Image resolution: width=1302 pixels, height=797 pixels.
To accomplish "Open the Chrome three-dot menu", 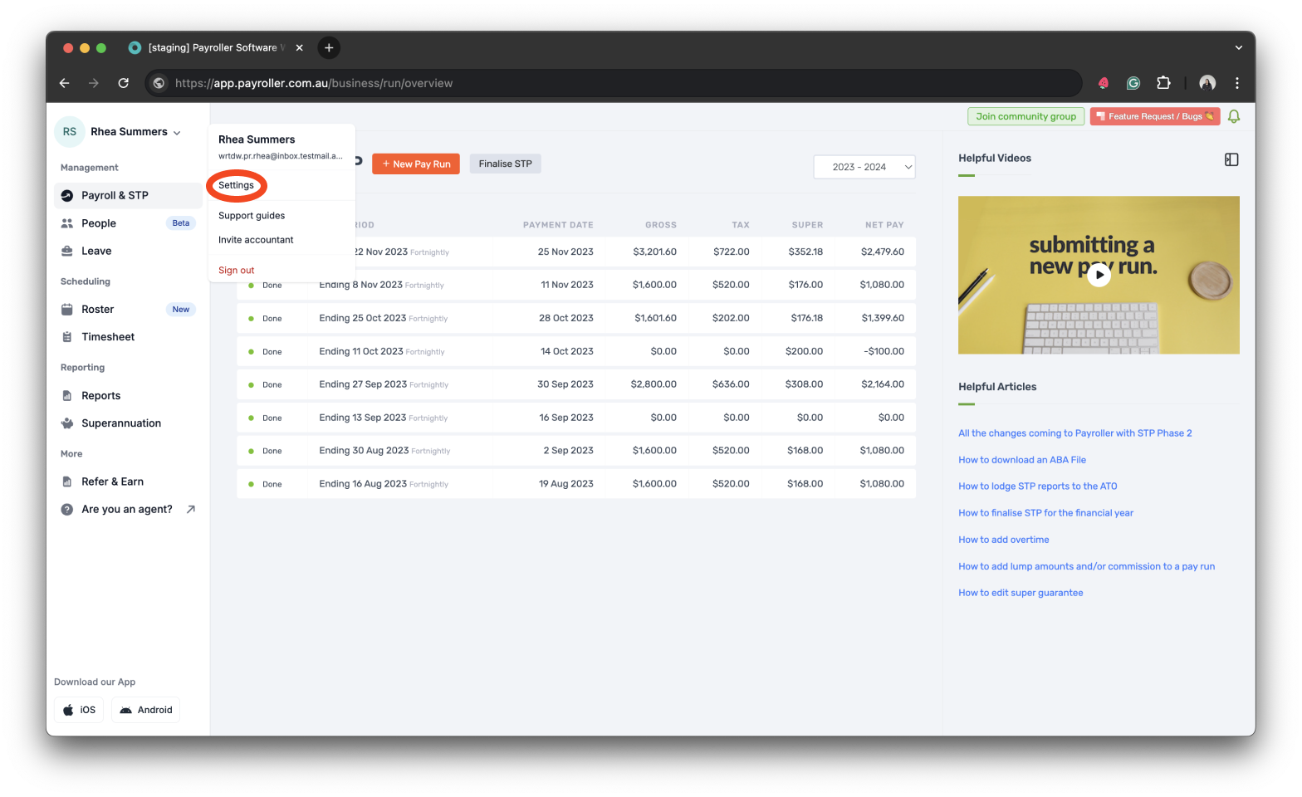I will [x=1236, y=83].
